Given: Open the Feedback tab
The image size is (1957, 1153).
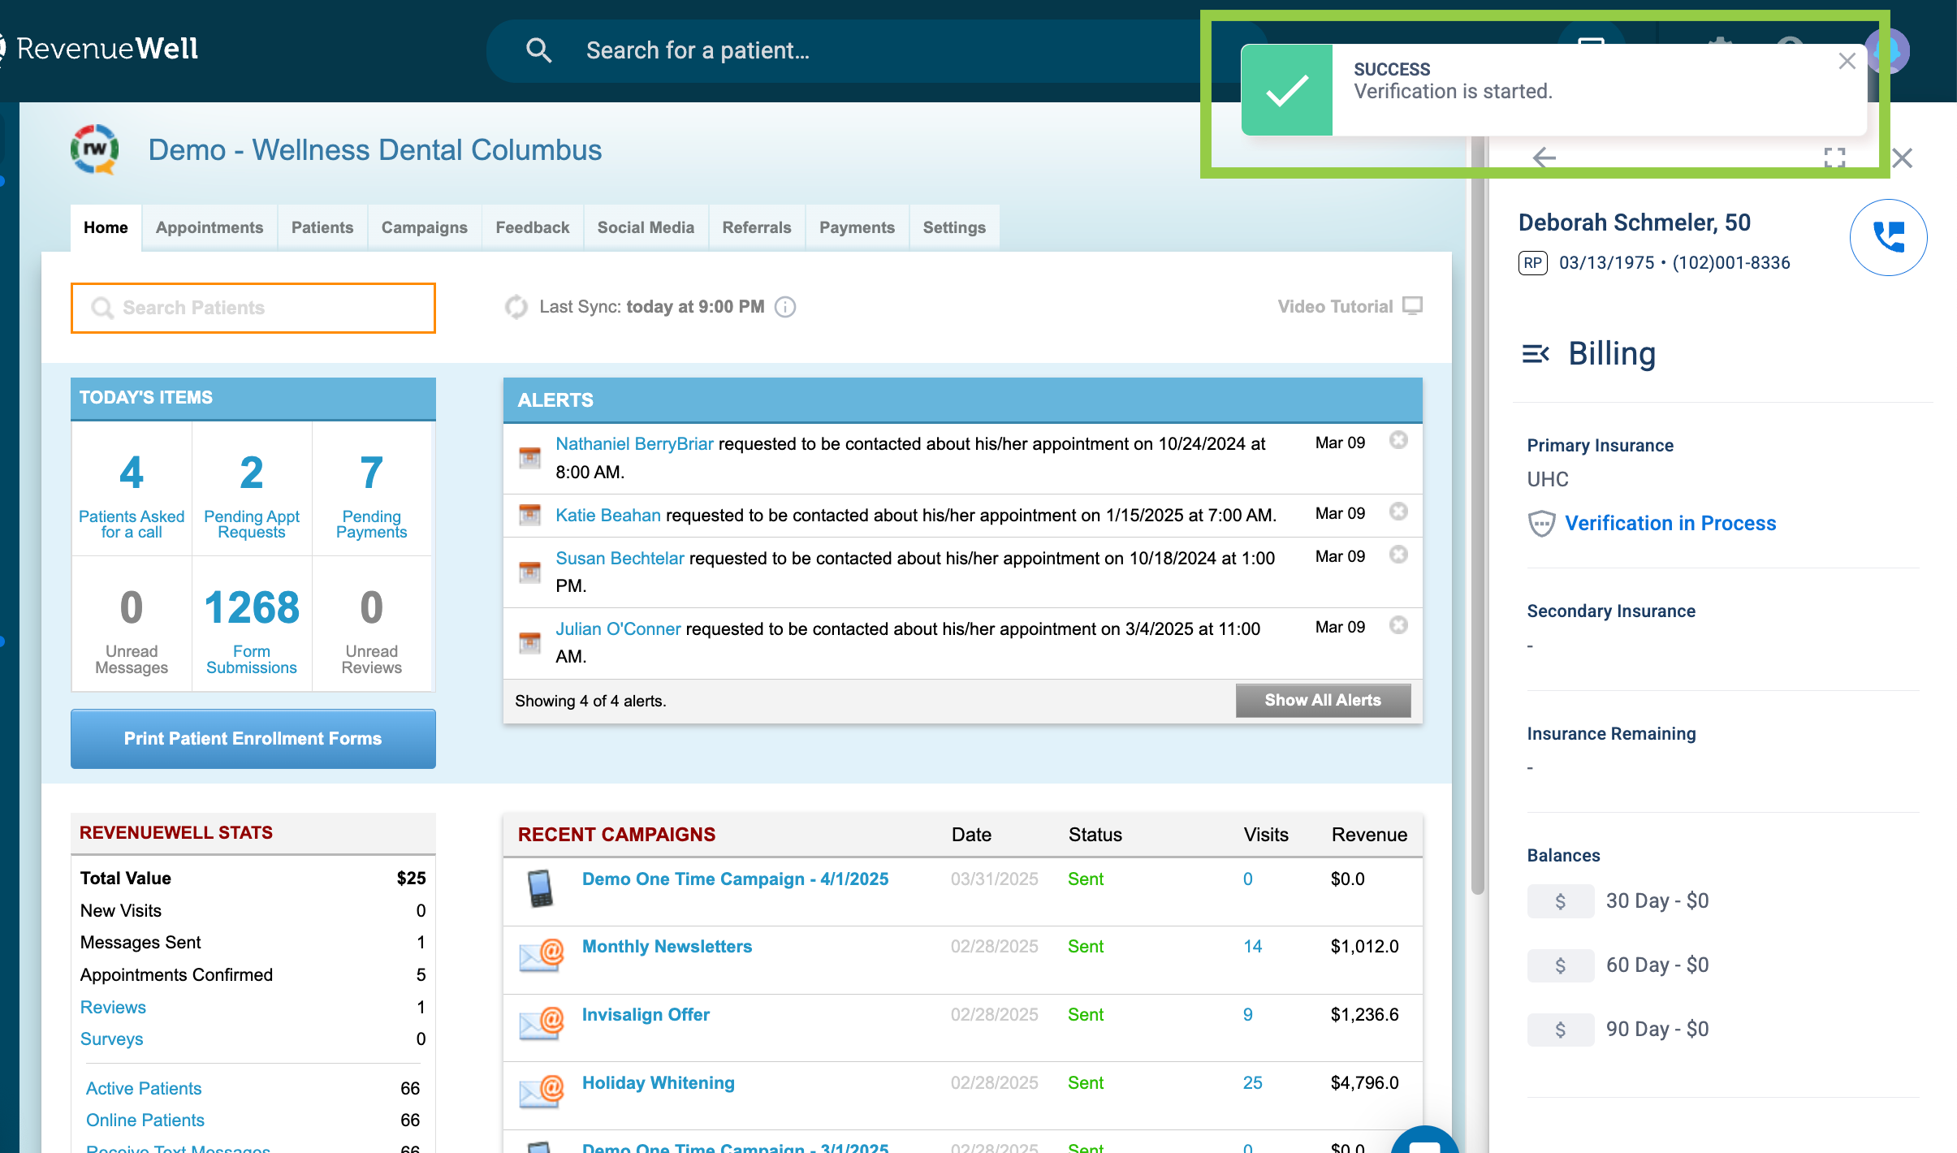Looking at the screenshot, I should click(533, 228).
